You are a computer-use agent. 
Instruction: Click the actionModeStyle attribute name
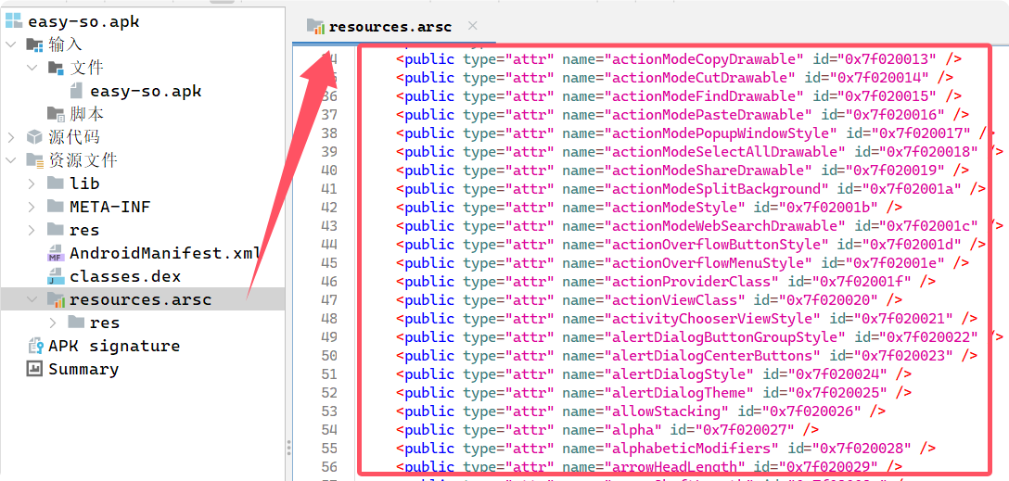673,207
